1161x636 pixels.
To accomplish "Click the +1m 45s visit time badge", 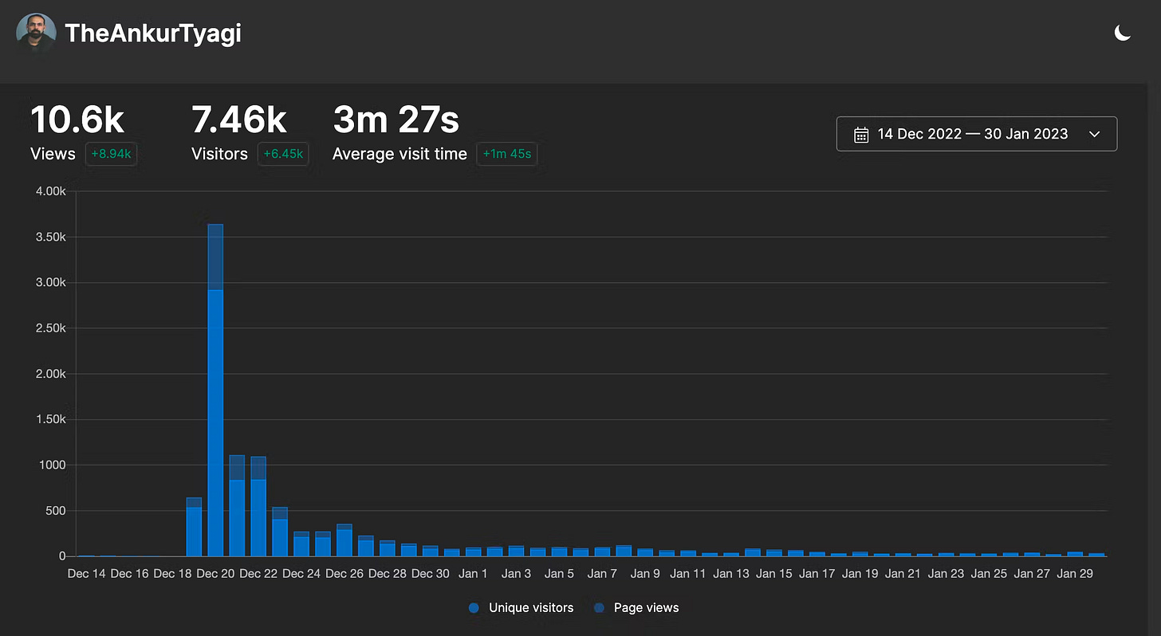I will [506, 154].
